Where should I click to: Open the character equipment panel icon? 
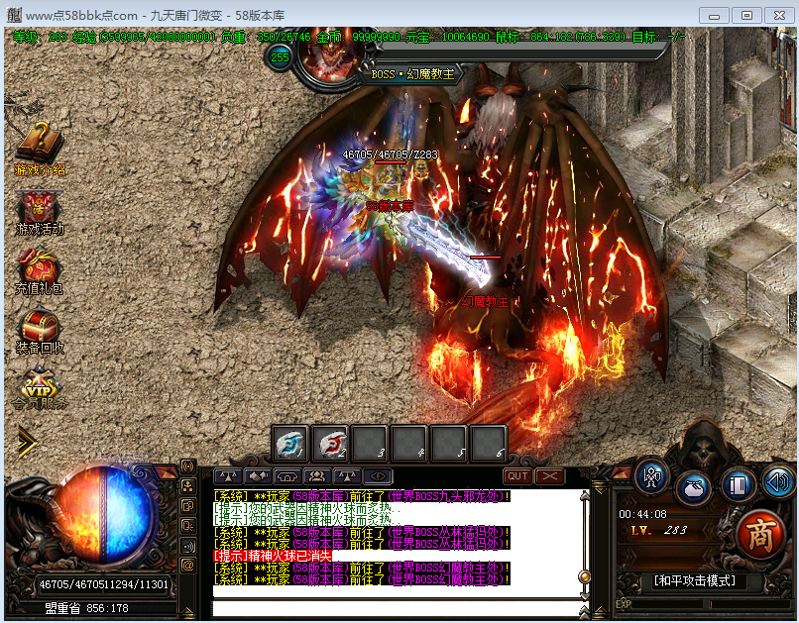pyautogui.click(x=652, y=477)
